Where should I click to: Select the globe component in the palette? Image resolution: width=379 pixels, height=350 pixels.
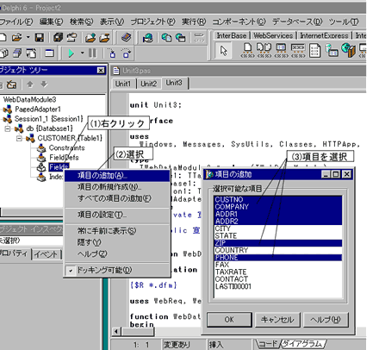[x=348, y=51]
